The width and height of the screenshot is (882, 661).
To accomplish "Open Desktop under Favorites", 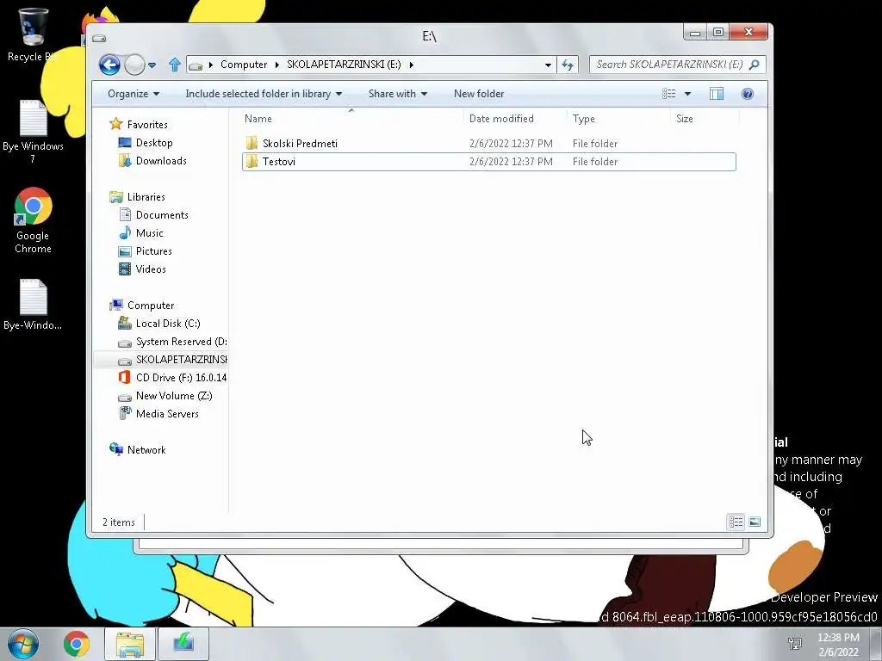I will click(153, 143).
